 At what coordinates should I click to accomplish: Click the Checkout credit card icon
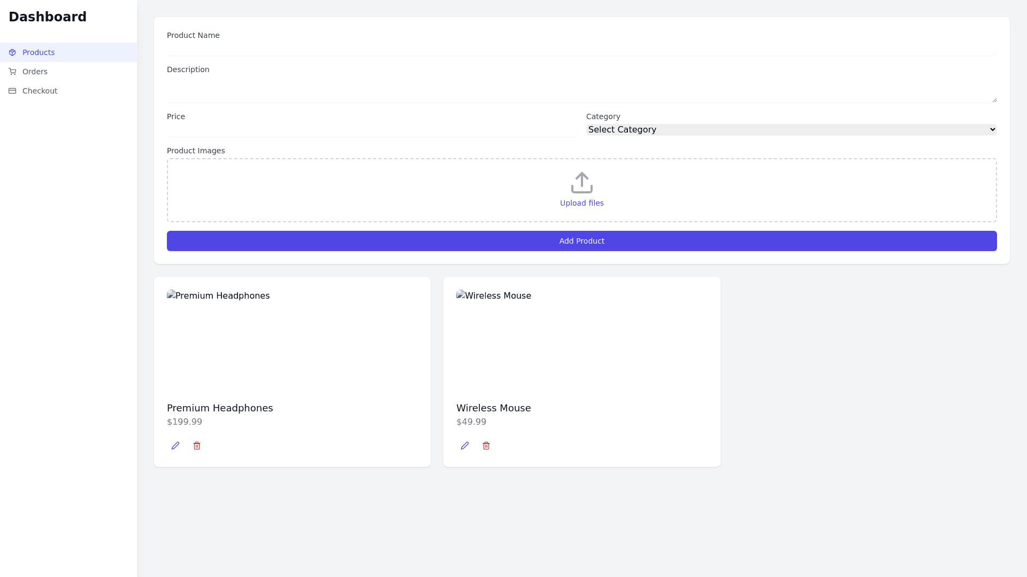tap(12, 91)
